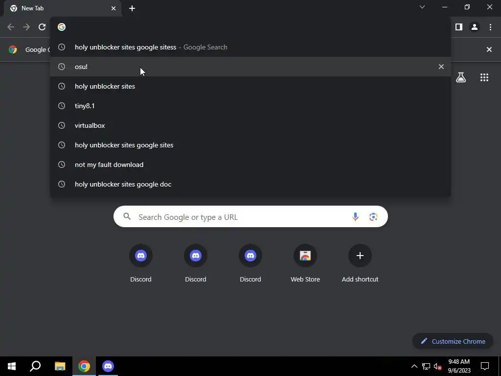Open the profile avatar menu
The height and width of the screenshot is (376, 501).
pos(475,27)
